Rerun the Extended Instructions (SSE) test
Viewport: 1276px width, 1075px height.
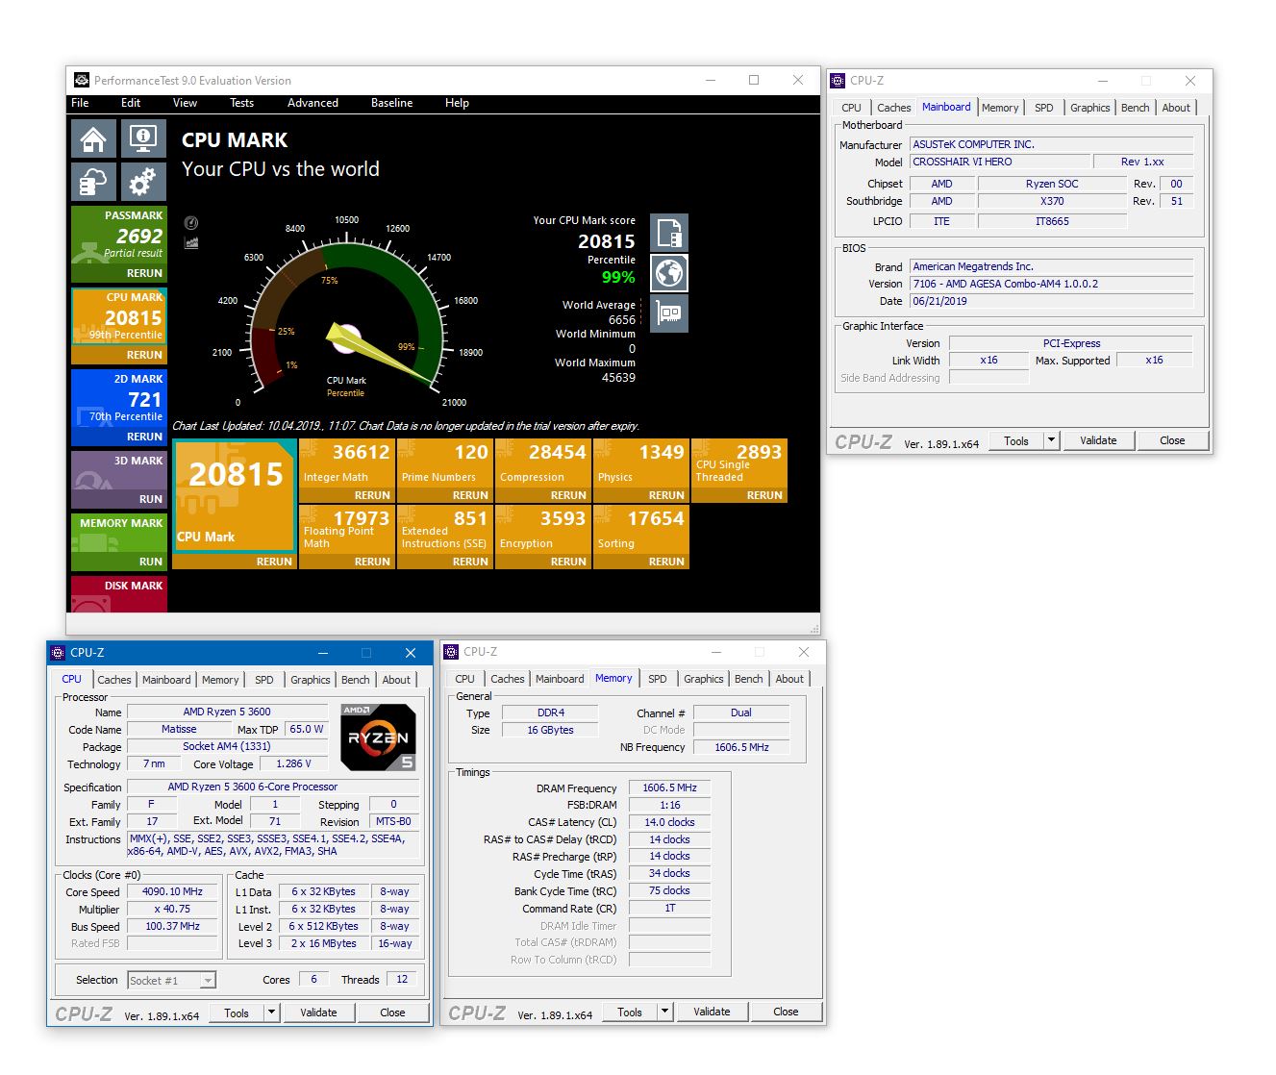(x=470, y=562)
